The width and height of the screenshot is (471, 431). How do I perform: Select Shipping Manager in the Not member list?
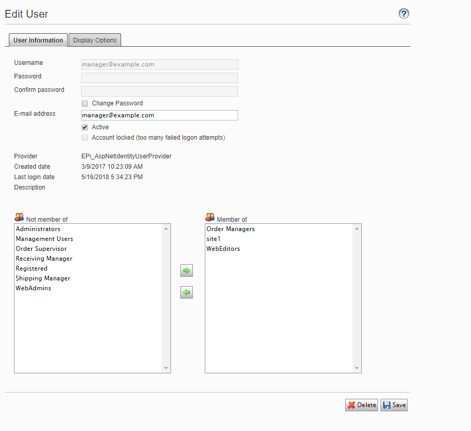point(43,278)
